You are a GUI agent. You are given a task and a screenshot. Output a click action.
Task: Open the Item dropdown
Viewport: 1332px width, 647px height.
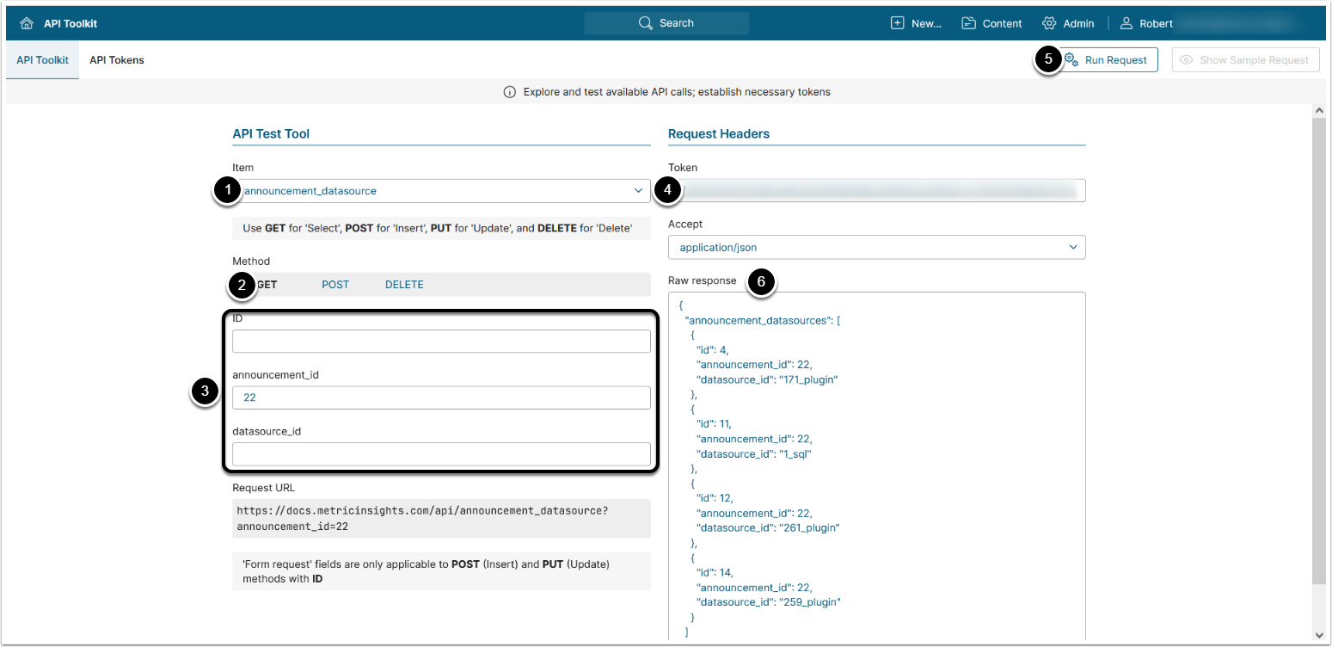pyautogui.click(x=441, y=191)
